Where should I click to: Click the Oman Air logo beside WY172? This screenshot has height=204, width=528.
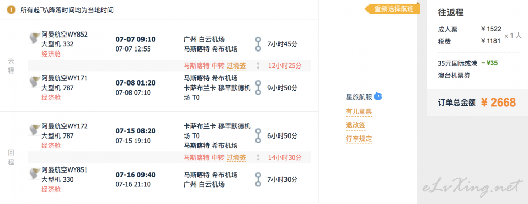click(35, 130)
